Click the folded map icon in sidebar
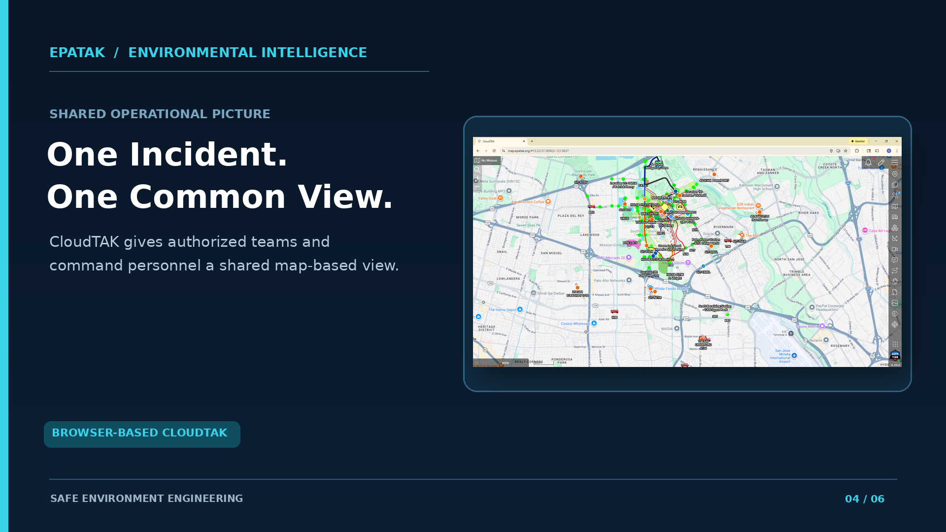This screenshot has width=946, height=532. point(895,206)
